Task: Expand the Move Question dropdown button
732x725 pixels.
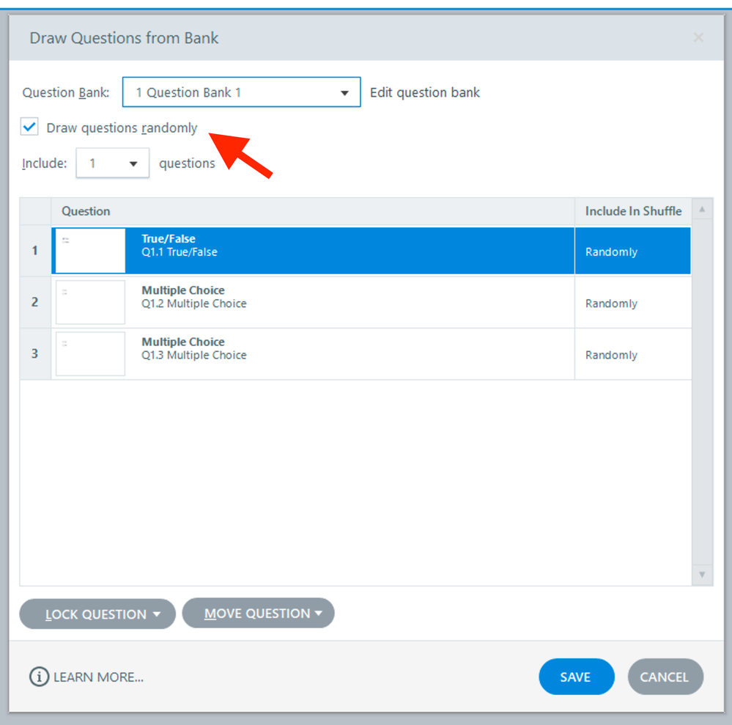Action: point(258,613)
